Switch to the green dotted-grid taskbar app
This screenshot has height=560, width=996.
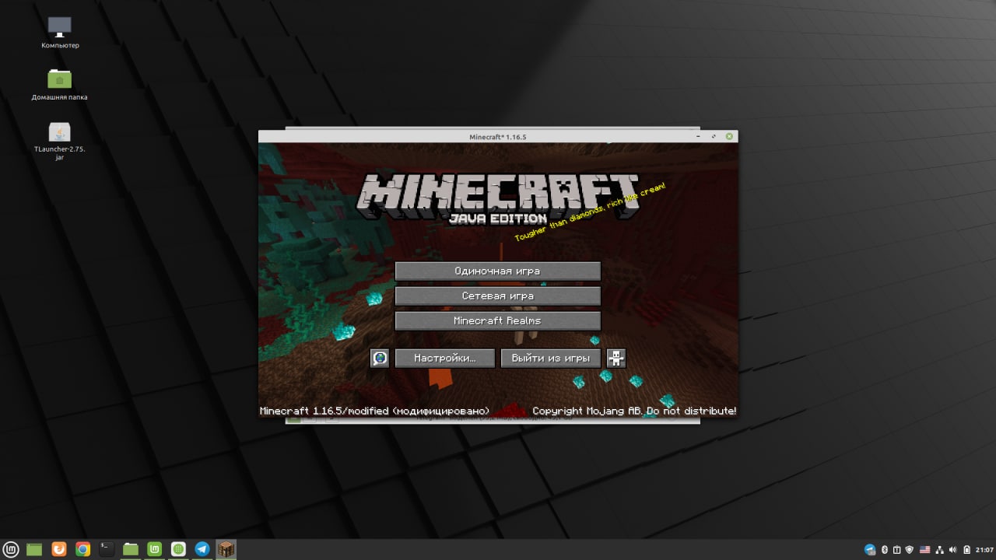(178, 549)
